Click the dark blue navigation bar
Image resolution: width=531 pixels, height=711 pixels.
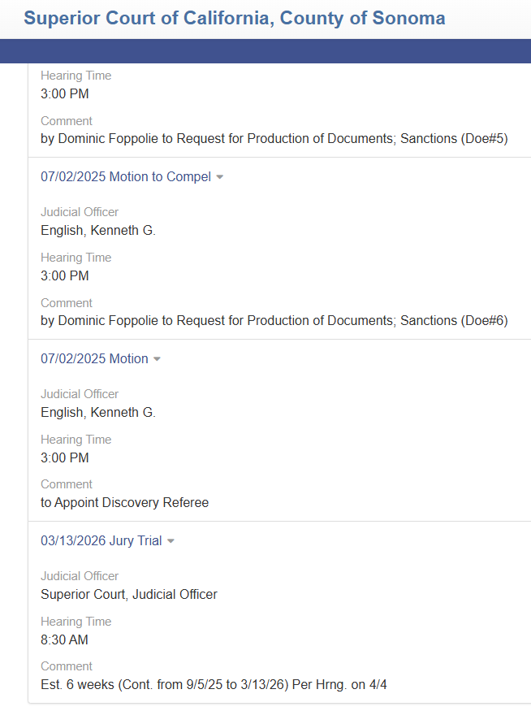(x=265, y=50)
